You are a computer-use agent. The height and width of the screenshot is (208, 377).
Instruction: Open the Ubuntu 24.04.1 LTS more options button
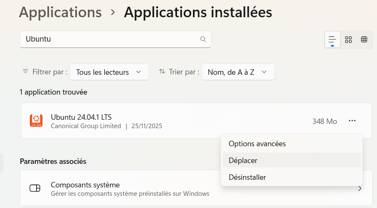pos(352,121)
